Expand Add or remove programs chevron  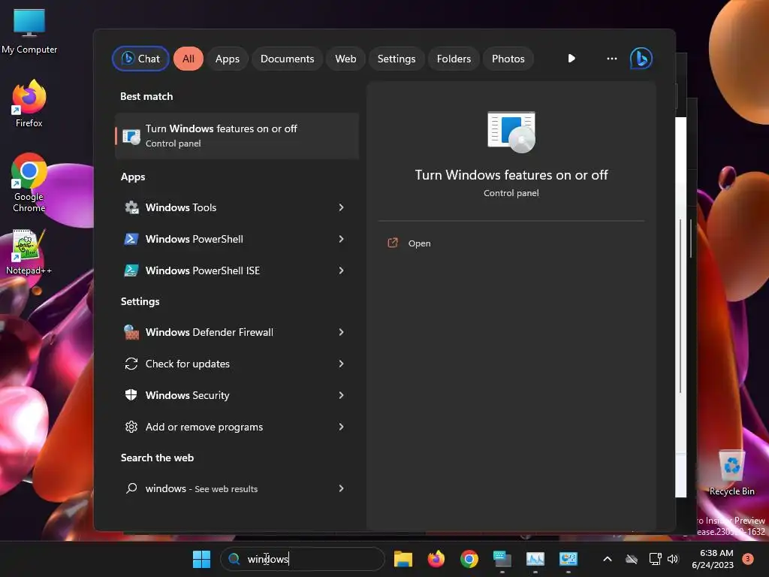pyautogui.click(x=341, y=427)
